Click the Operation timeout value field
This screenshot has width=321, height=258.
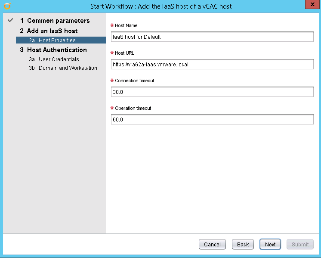[x=212, y=120]
